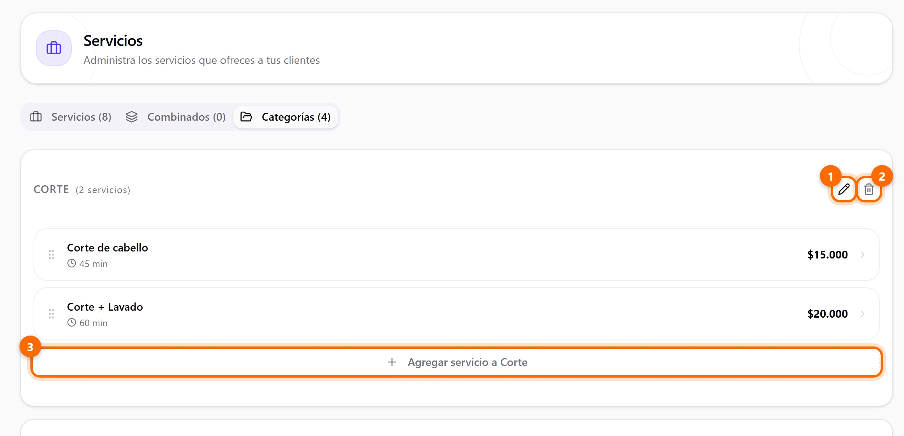This screenshot has width=904, height=436.
Task: Click the plus icon in Agregar servicio
Action: [x=392, y=362]
